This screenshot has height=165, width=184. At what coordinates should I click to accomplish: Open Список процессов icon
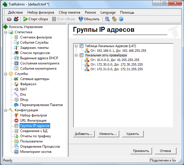coord(16,53)
